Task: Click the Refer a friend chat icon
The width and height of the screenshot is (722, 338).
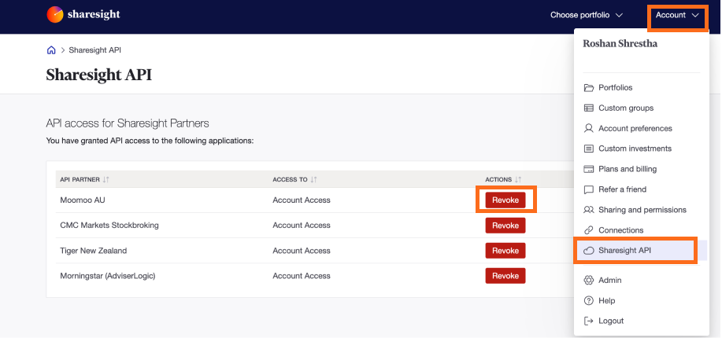Action: pyautogui.click(x=588, y=189)
